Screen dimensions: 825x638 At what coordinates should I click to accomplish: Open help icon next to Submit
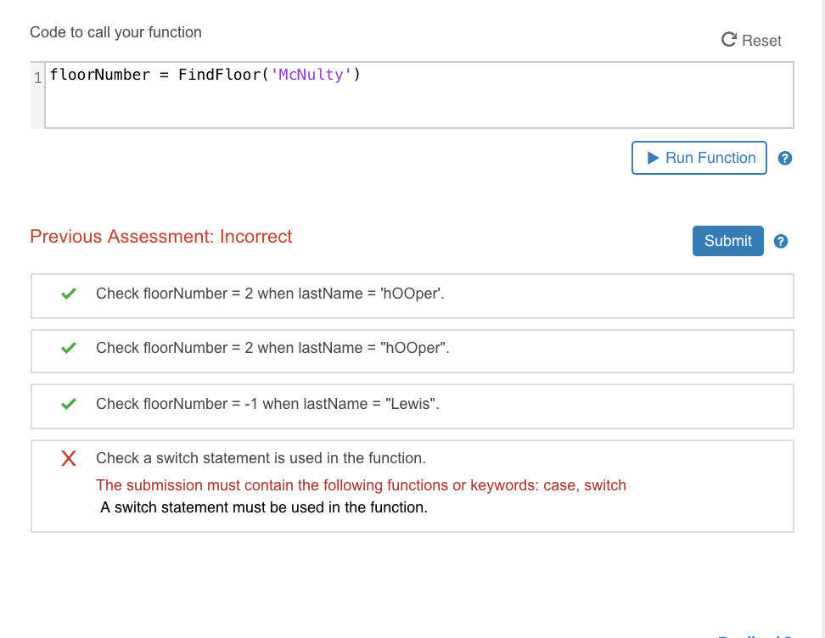(x=781, y=242)
